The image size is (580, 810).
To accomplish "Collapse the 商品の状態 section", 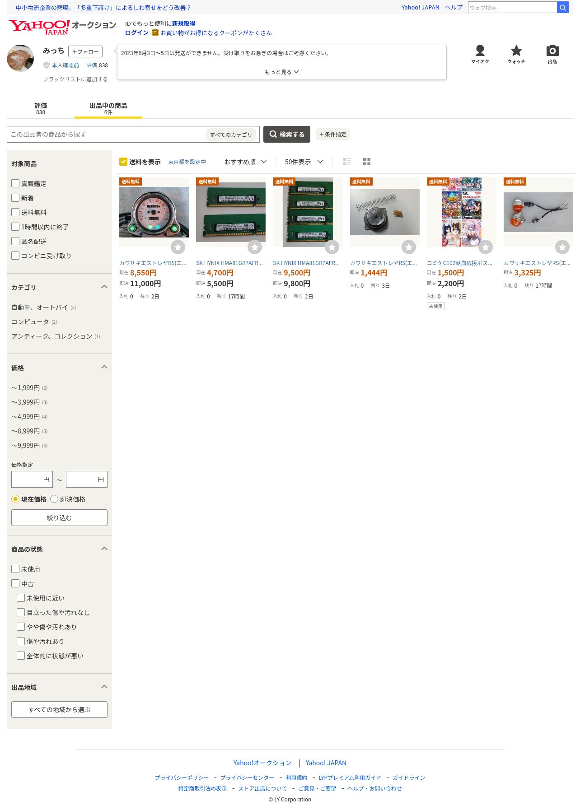I will pyautogui.click(x=104, y=549).
